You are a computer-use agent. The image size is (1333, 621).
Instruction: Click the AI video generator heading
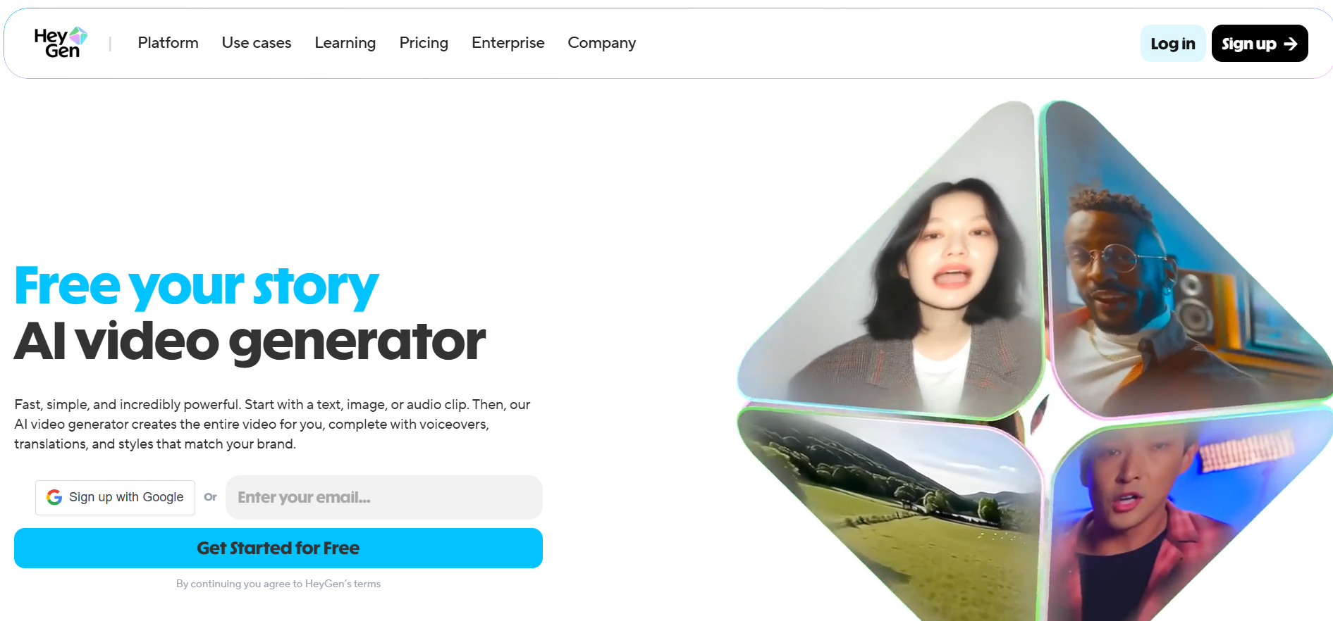(x=250, y=341)
